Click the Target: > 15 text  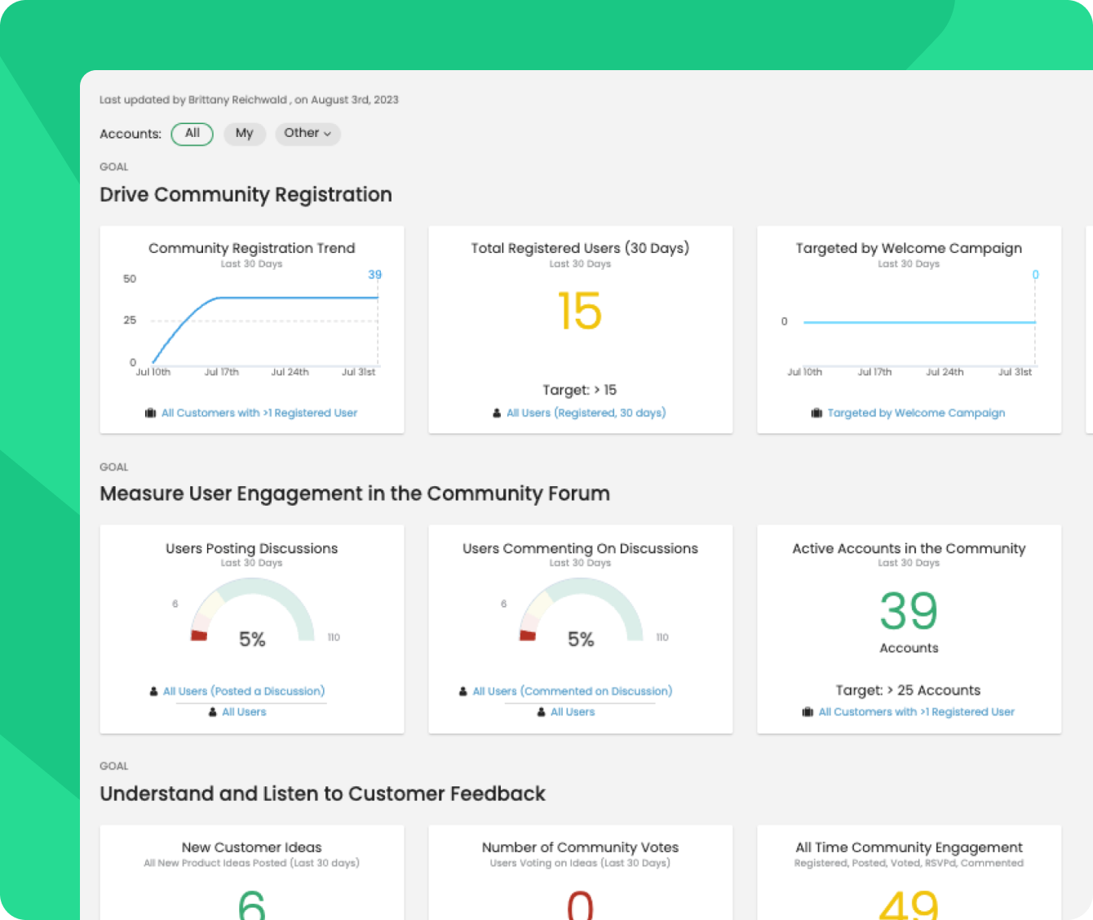pos(580,391)
